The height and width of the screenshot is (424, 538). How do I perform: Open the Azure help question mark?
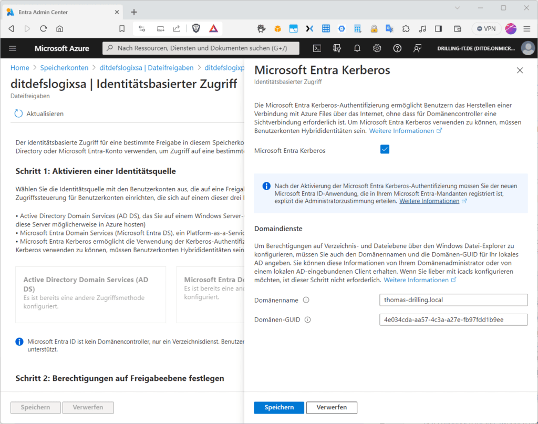(x=397, y=48)
